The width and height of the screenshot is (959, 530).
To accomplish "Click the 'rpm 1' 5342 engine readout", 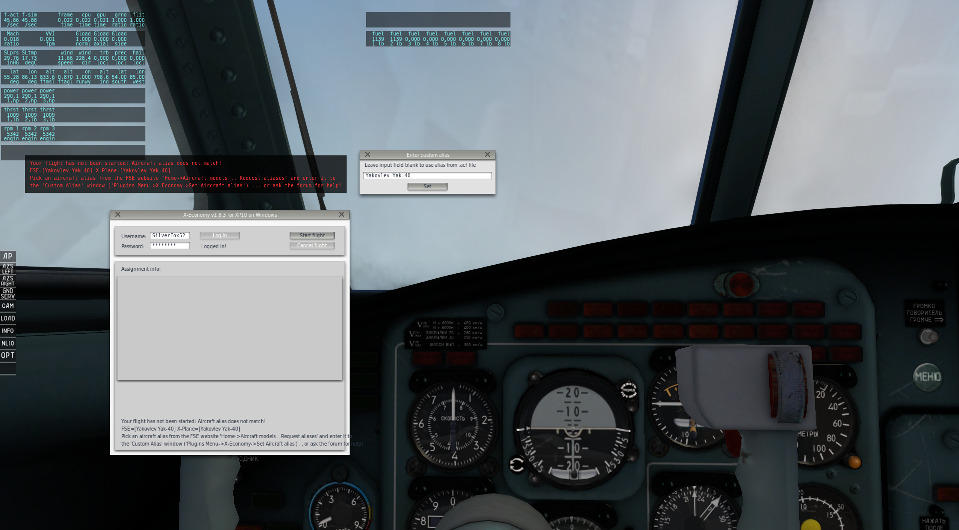I will (x=11, y=134).
